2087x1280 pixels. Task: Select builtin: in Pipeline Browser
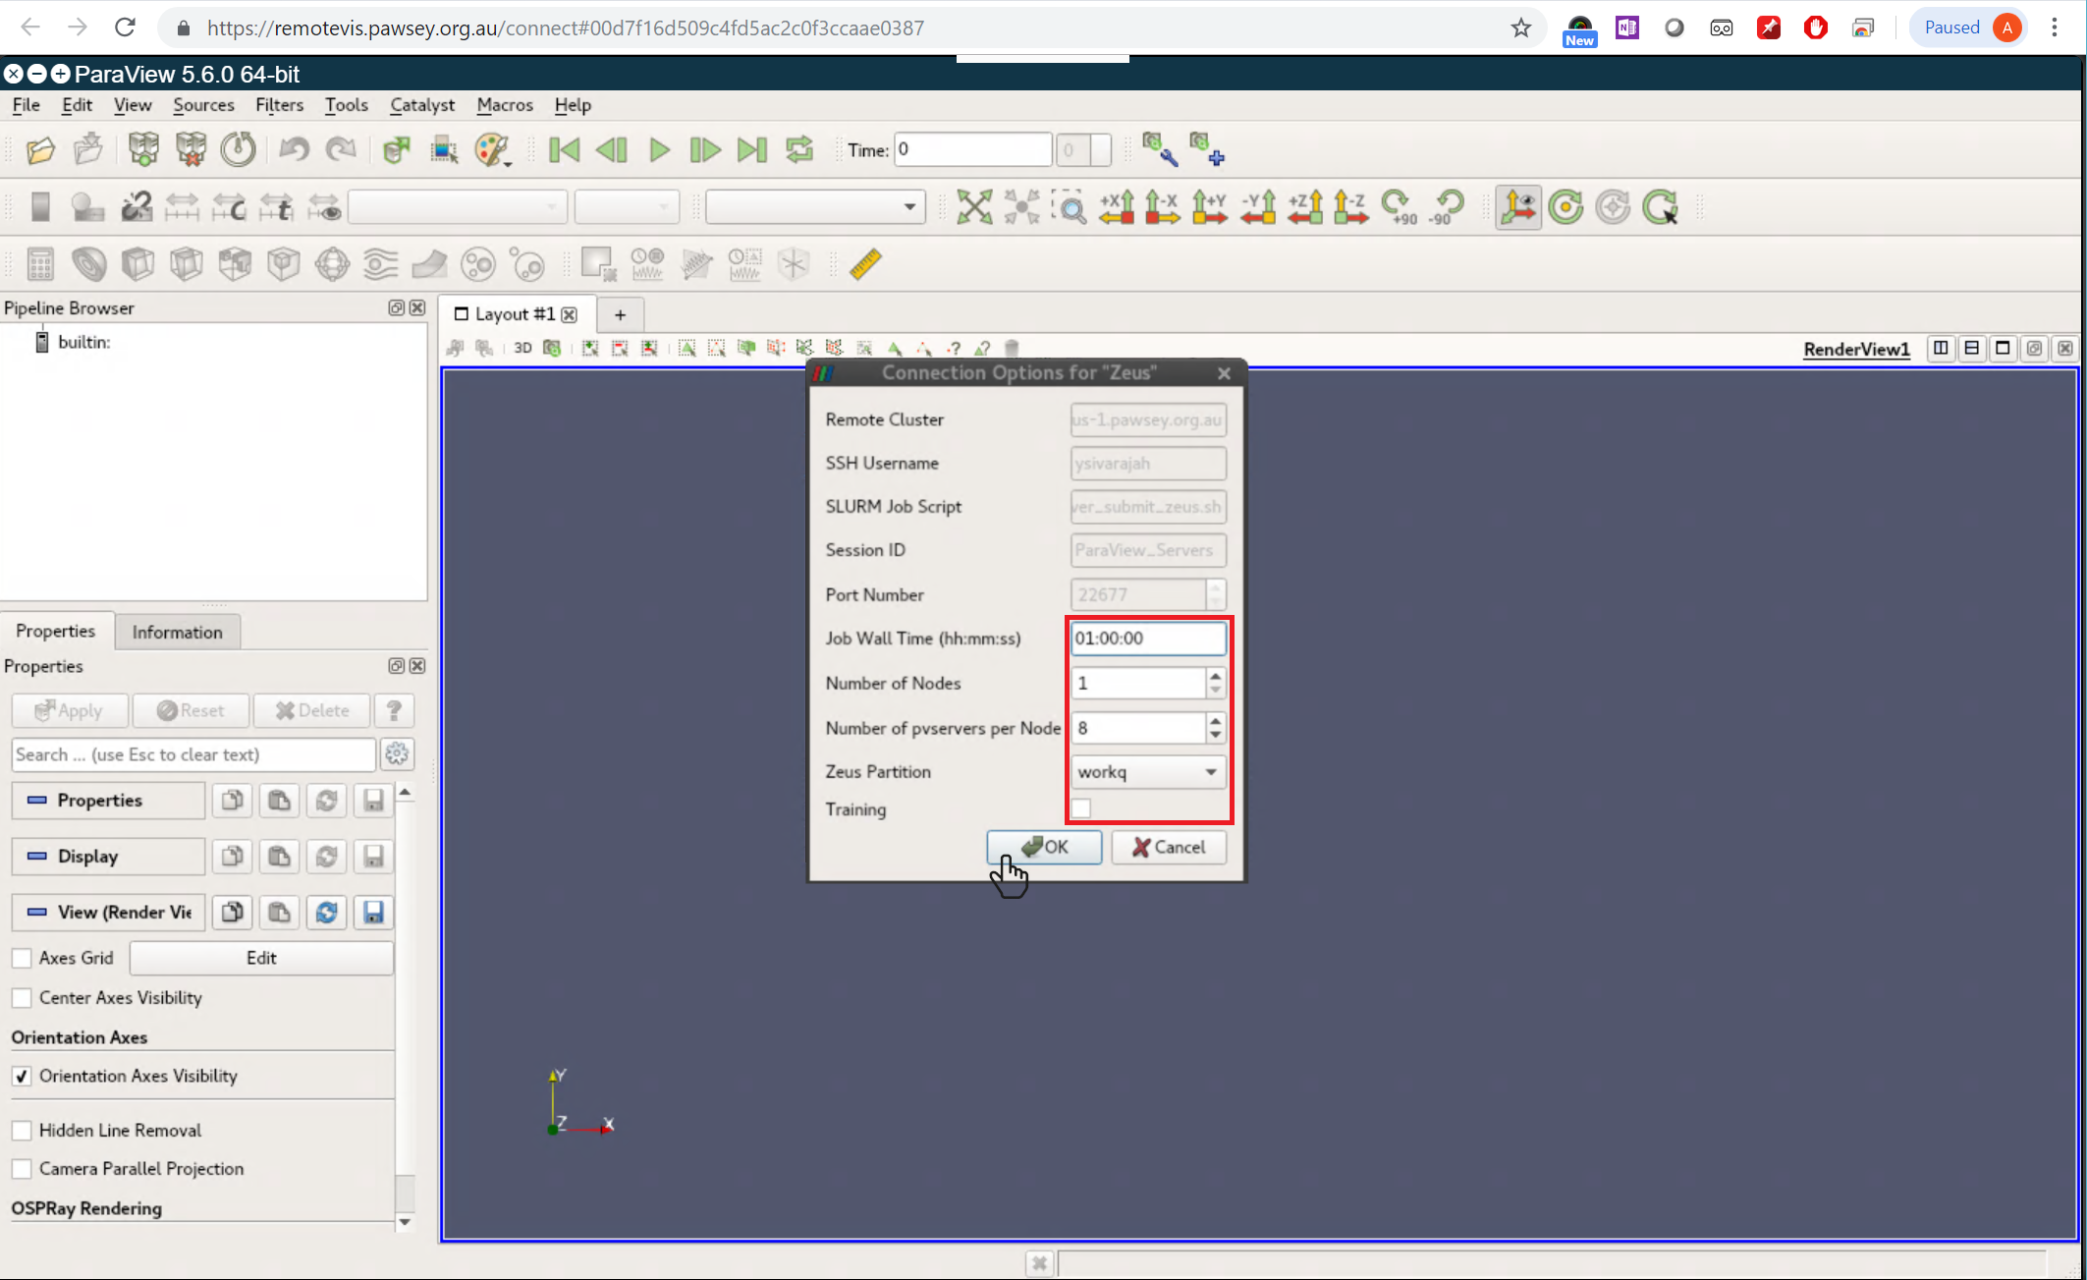pyautogui.click(x=83, y=342)
